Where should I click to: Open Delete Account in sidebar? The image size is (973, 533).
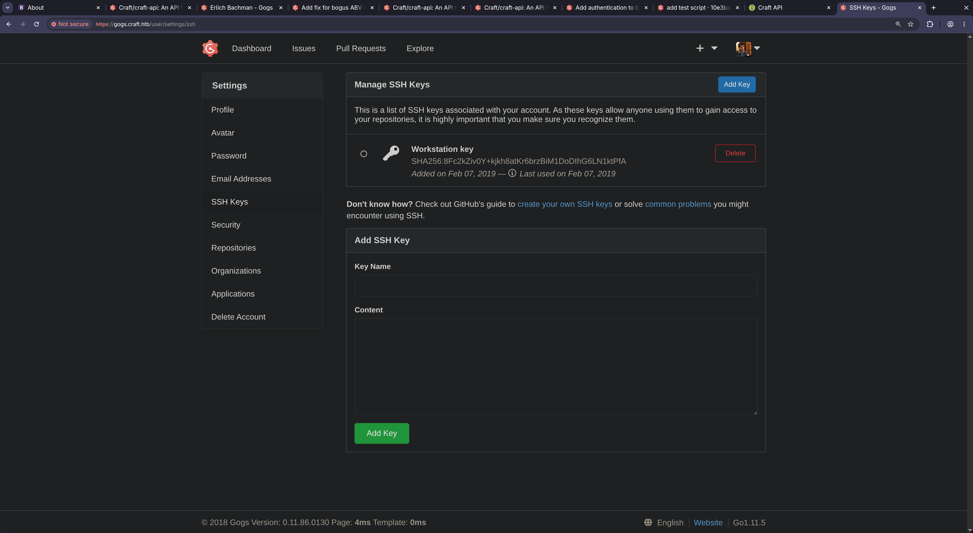coord(262,317)
